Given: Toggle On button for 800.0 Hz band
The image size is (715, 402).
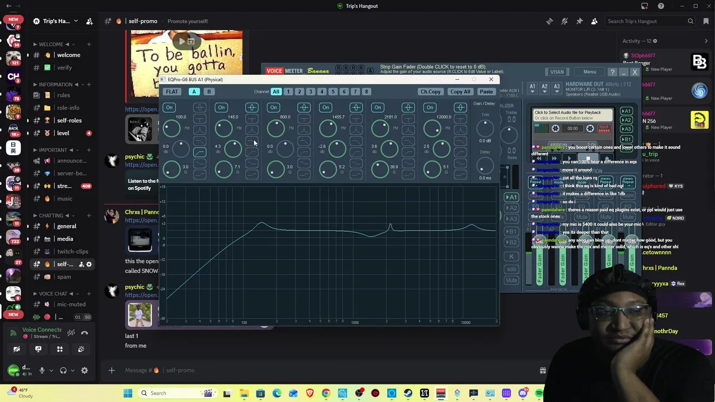Looking at the screenshot, I should [x=274, y=107].
